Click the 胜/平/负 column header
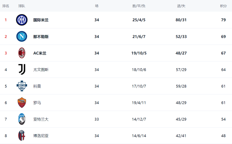Image resolution: width=232 pixels, height=144 pixels. coord(139,6)
